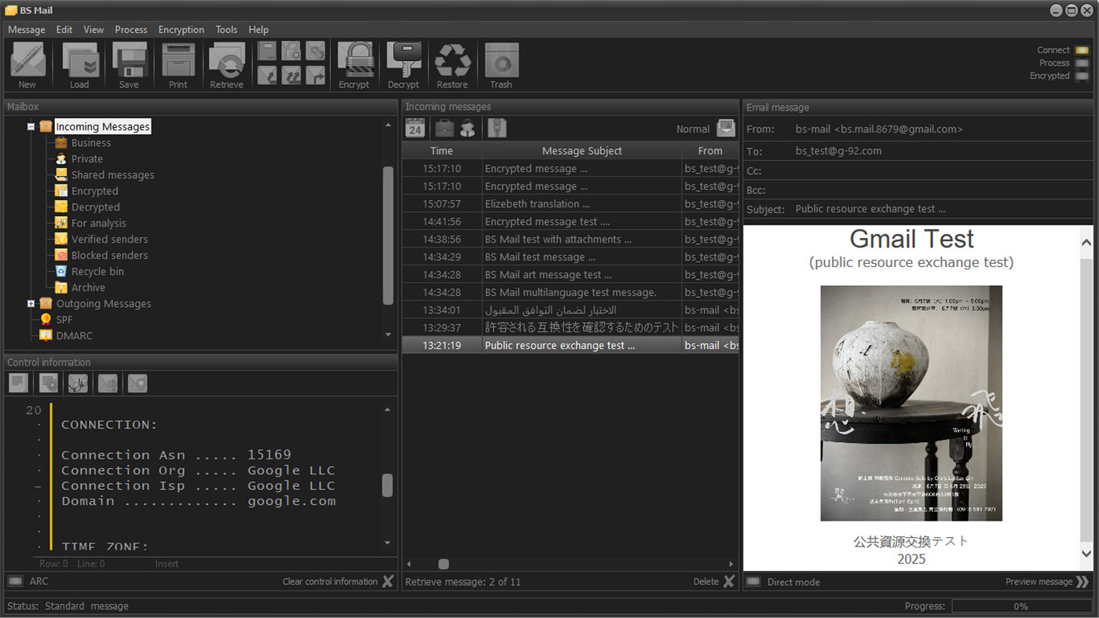Click the note page icon in Control information
This screenshot has height=618, width=1099.
[x=18, y=383]
